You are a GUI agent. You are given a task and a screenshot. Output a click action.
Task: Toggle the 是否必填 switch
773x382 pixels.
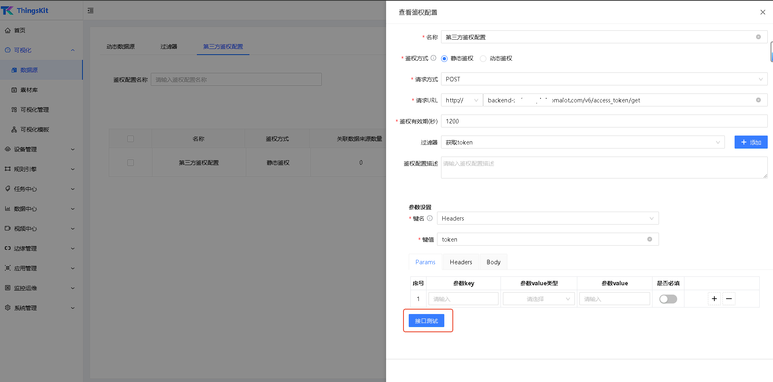(668, 299)
